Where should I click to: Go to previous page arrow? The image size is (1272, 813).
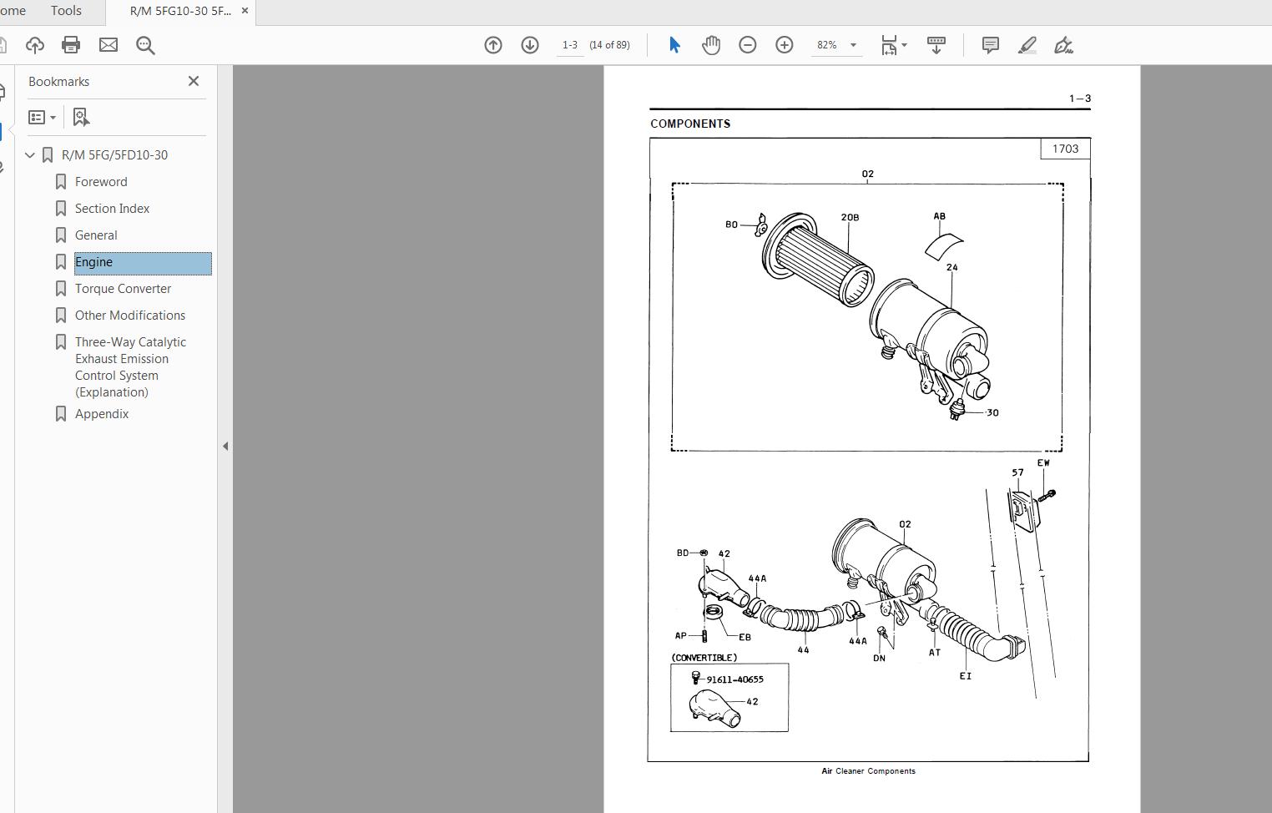tap(493, 45)
